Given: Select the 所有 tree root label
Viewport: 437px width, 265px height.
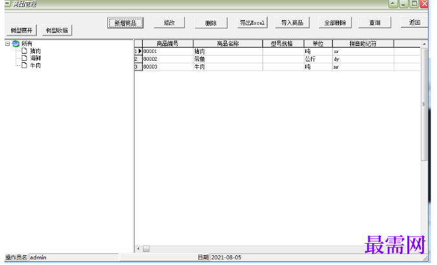Looking at the screenshot, I should click(27, 44).
